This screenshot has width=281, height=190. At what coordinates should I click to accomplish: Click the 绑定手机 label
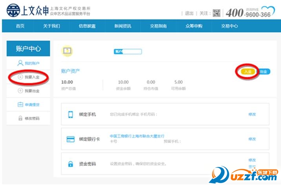click(88, 114)
